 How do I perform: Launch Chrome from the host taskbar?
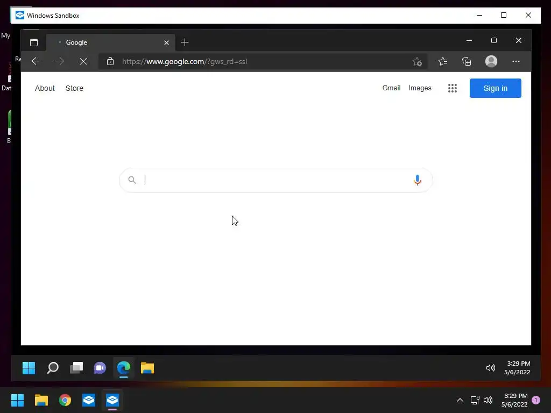pos(65,400)
